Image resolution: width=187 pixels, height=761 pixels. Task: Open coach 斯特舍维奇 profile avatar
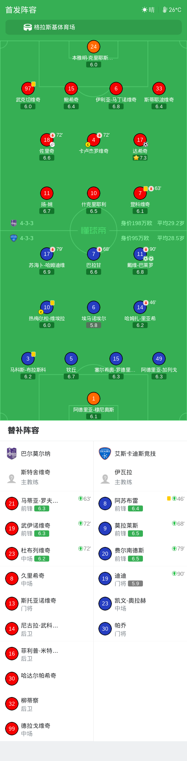11,478
